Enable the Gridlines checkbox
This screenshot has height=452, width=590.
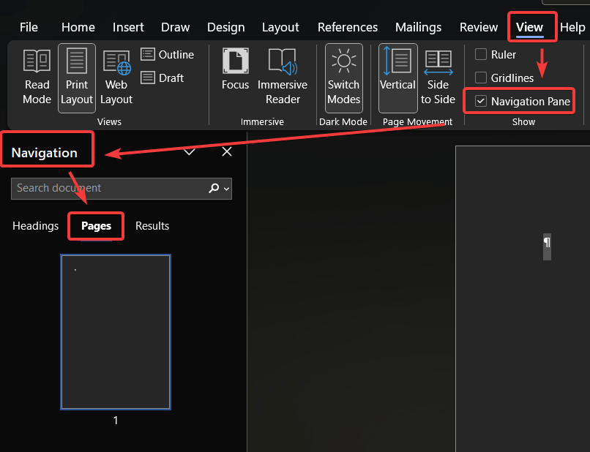click(481, 78)
